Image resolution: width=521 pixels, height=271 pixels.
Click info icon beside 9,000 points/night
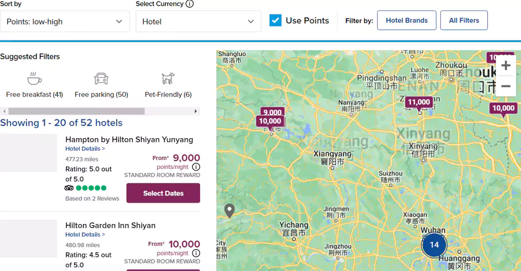(x=196, y=167)
